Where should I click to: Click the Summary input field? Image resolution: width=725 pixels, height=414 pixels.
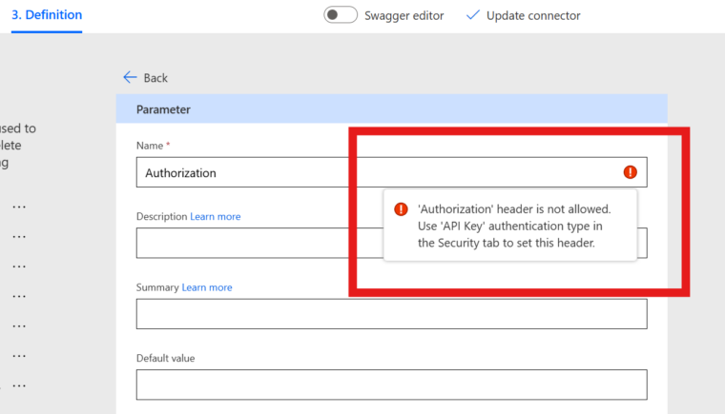(392, 314)
